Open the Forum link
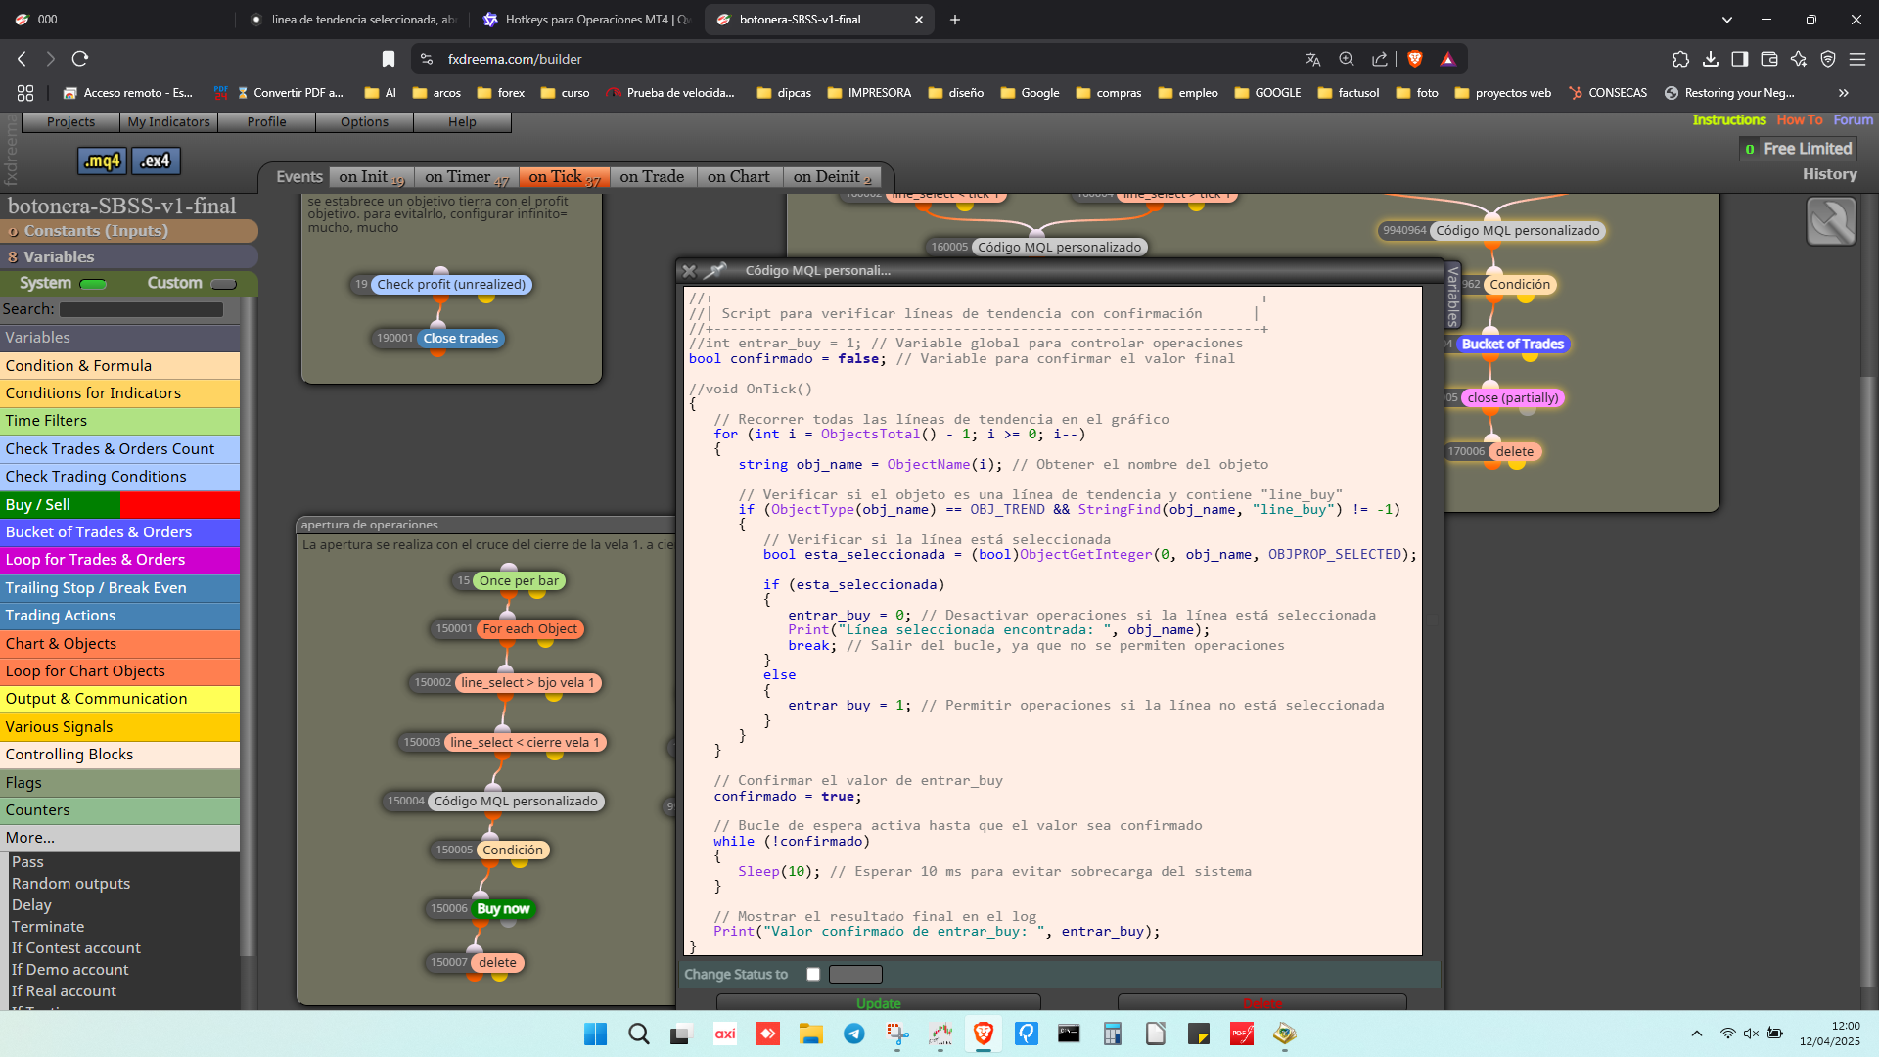 point(1853,120)
